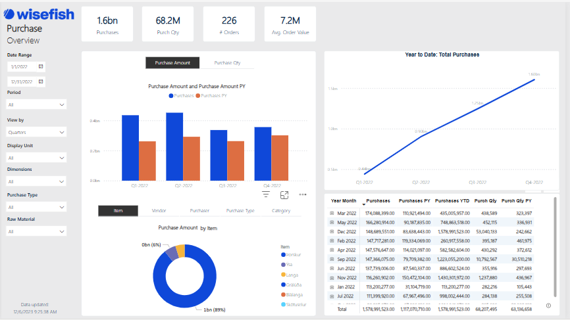Toggle the Langa legend entry
Viewport: 570px width, 320px height.
coord(292,275)
